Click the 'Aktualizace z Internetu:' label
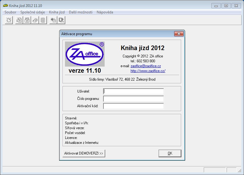 82,143
